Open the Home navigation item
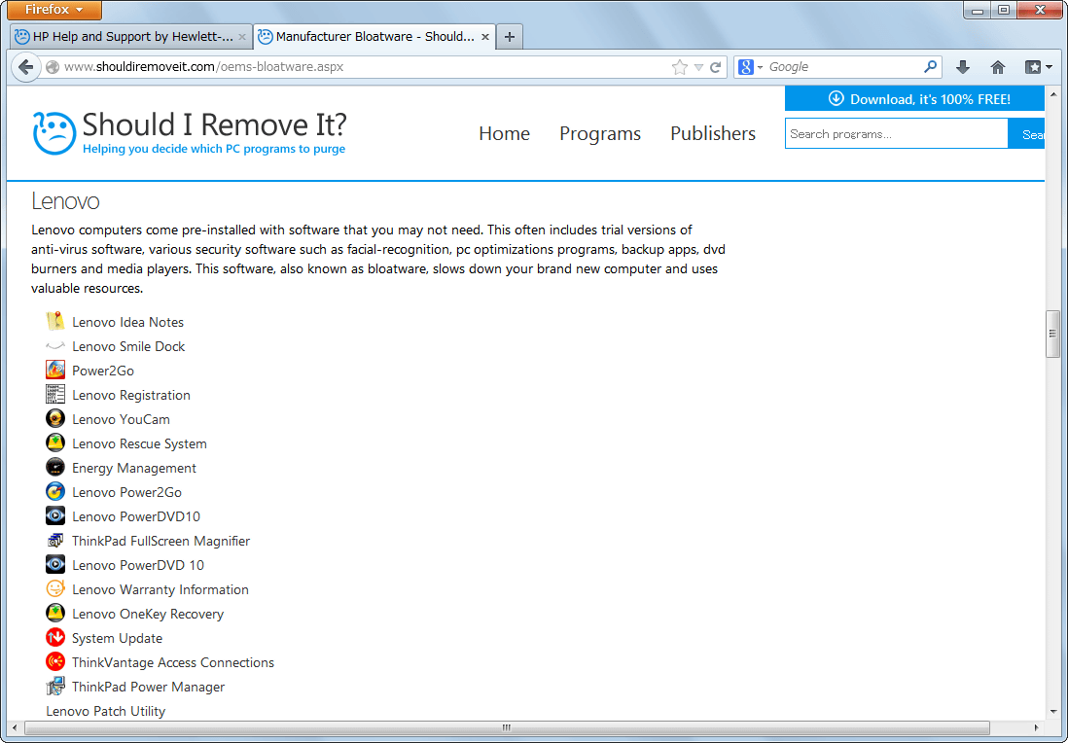 (504, 133)
